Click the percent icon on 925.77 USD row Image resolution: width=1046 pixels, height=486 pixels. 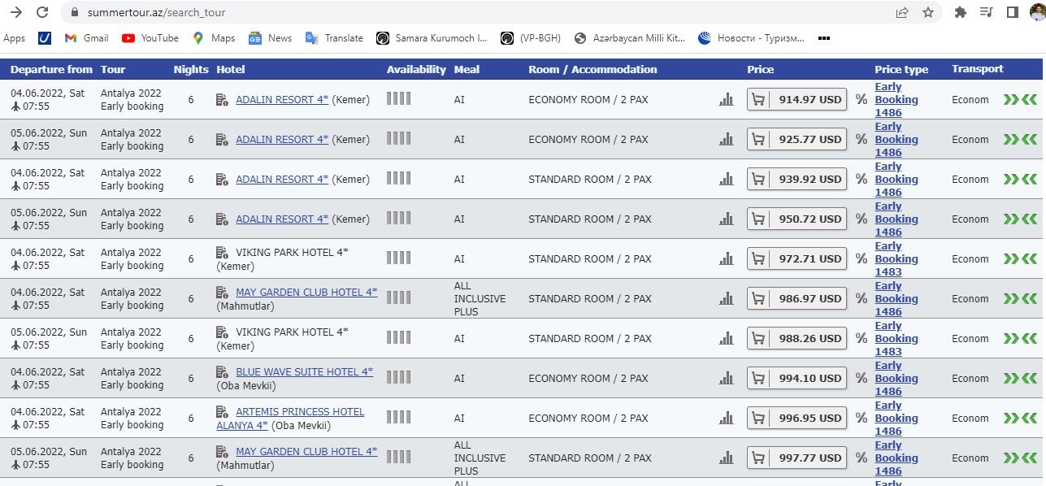862,139
